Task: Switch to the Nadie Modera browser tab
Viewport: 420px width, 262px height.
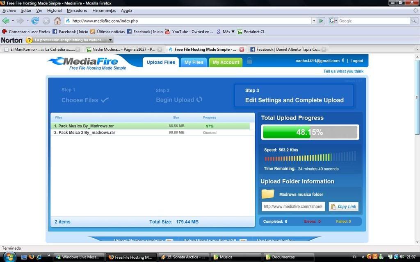Action: (x=124, y=50)
